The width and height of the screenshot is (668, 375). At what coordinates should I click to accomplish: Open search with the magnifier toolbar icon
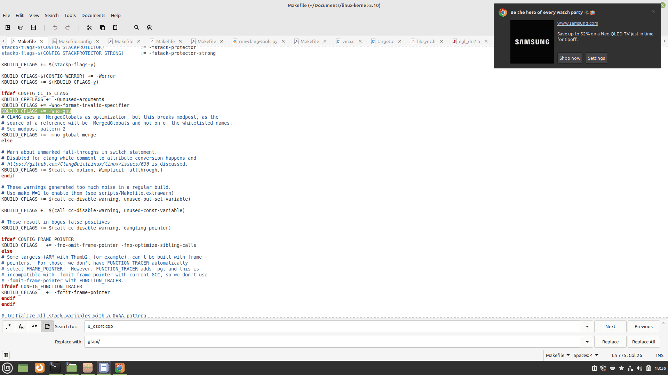(x=136, y=27)
